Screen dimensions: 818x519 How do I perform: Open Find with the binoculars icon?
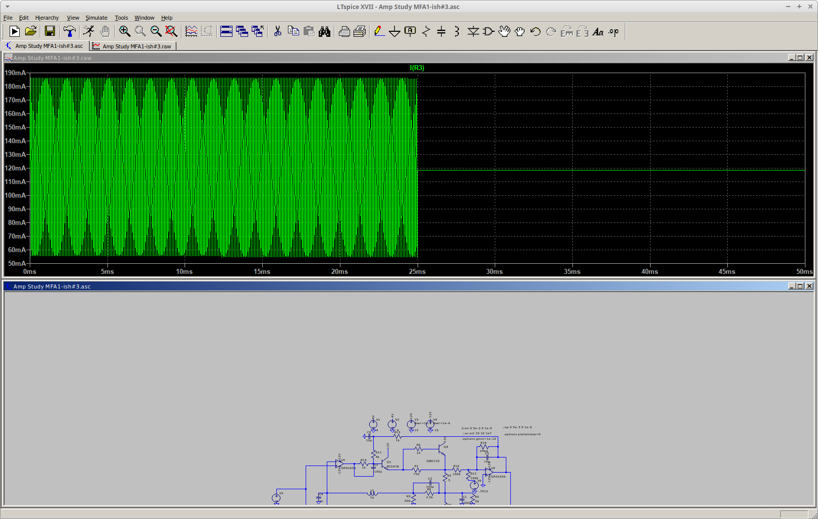coord(324,31)
